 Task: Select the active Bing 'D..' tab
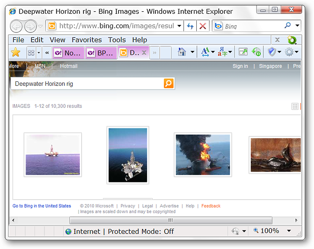130,52
